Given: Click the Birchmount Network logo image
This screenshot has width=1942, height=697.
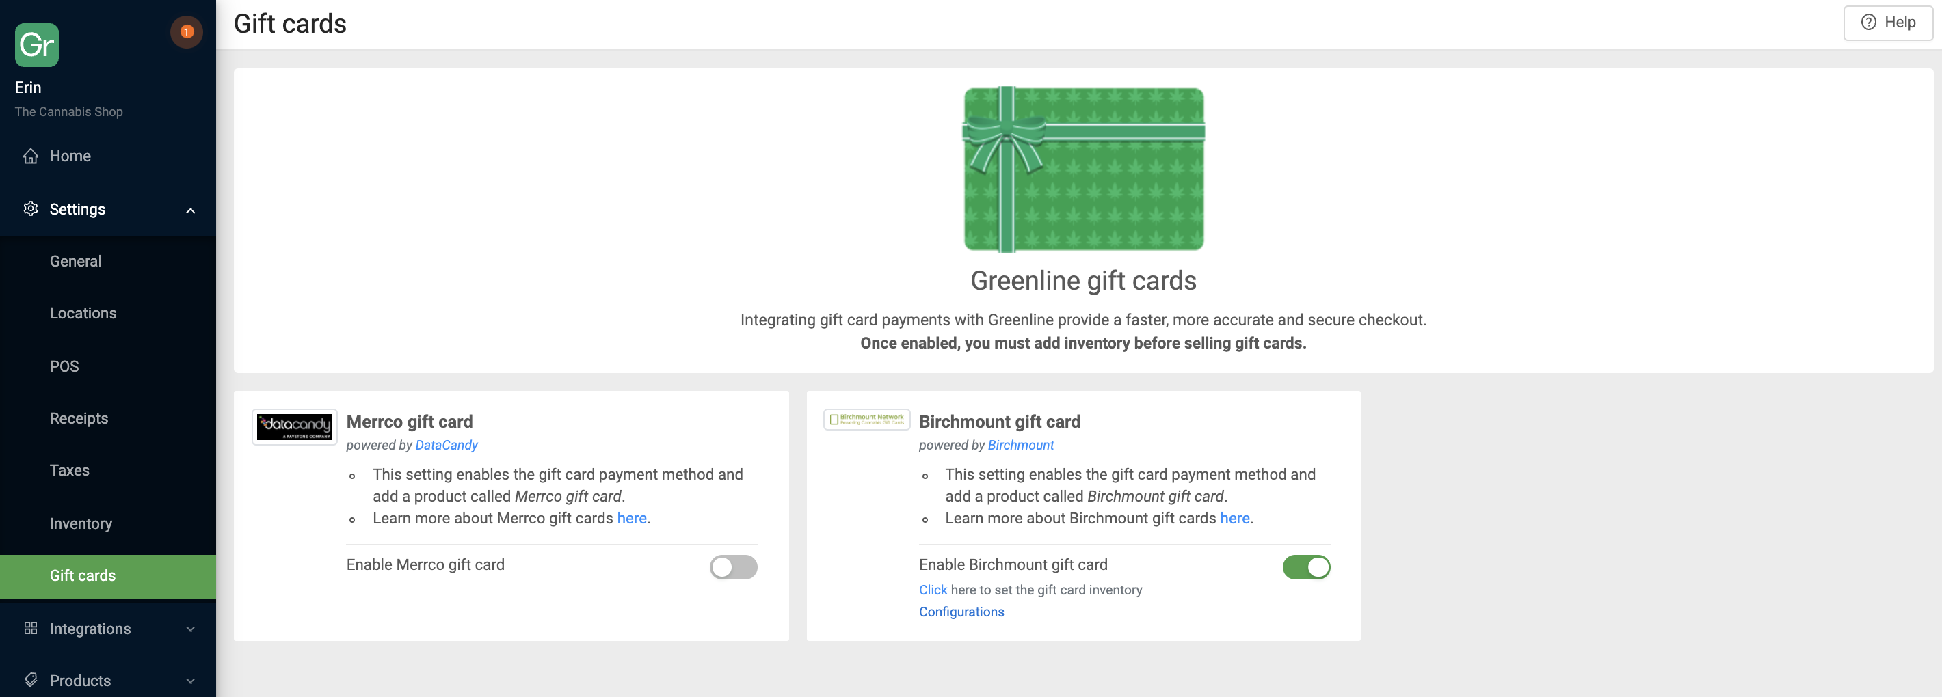Looking at the screenshot, I should (866, 420).
